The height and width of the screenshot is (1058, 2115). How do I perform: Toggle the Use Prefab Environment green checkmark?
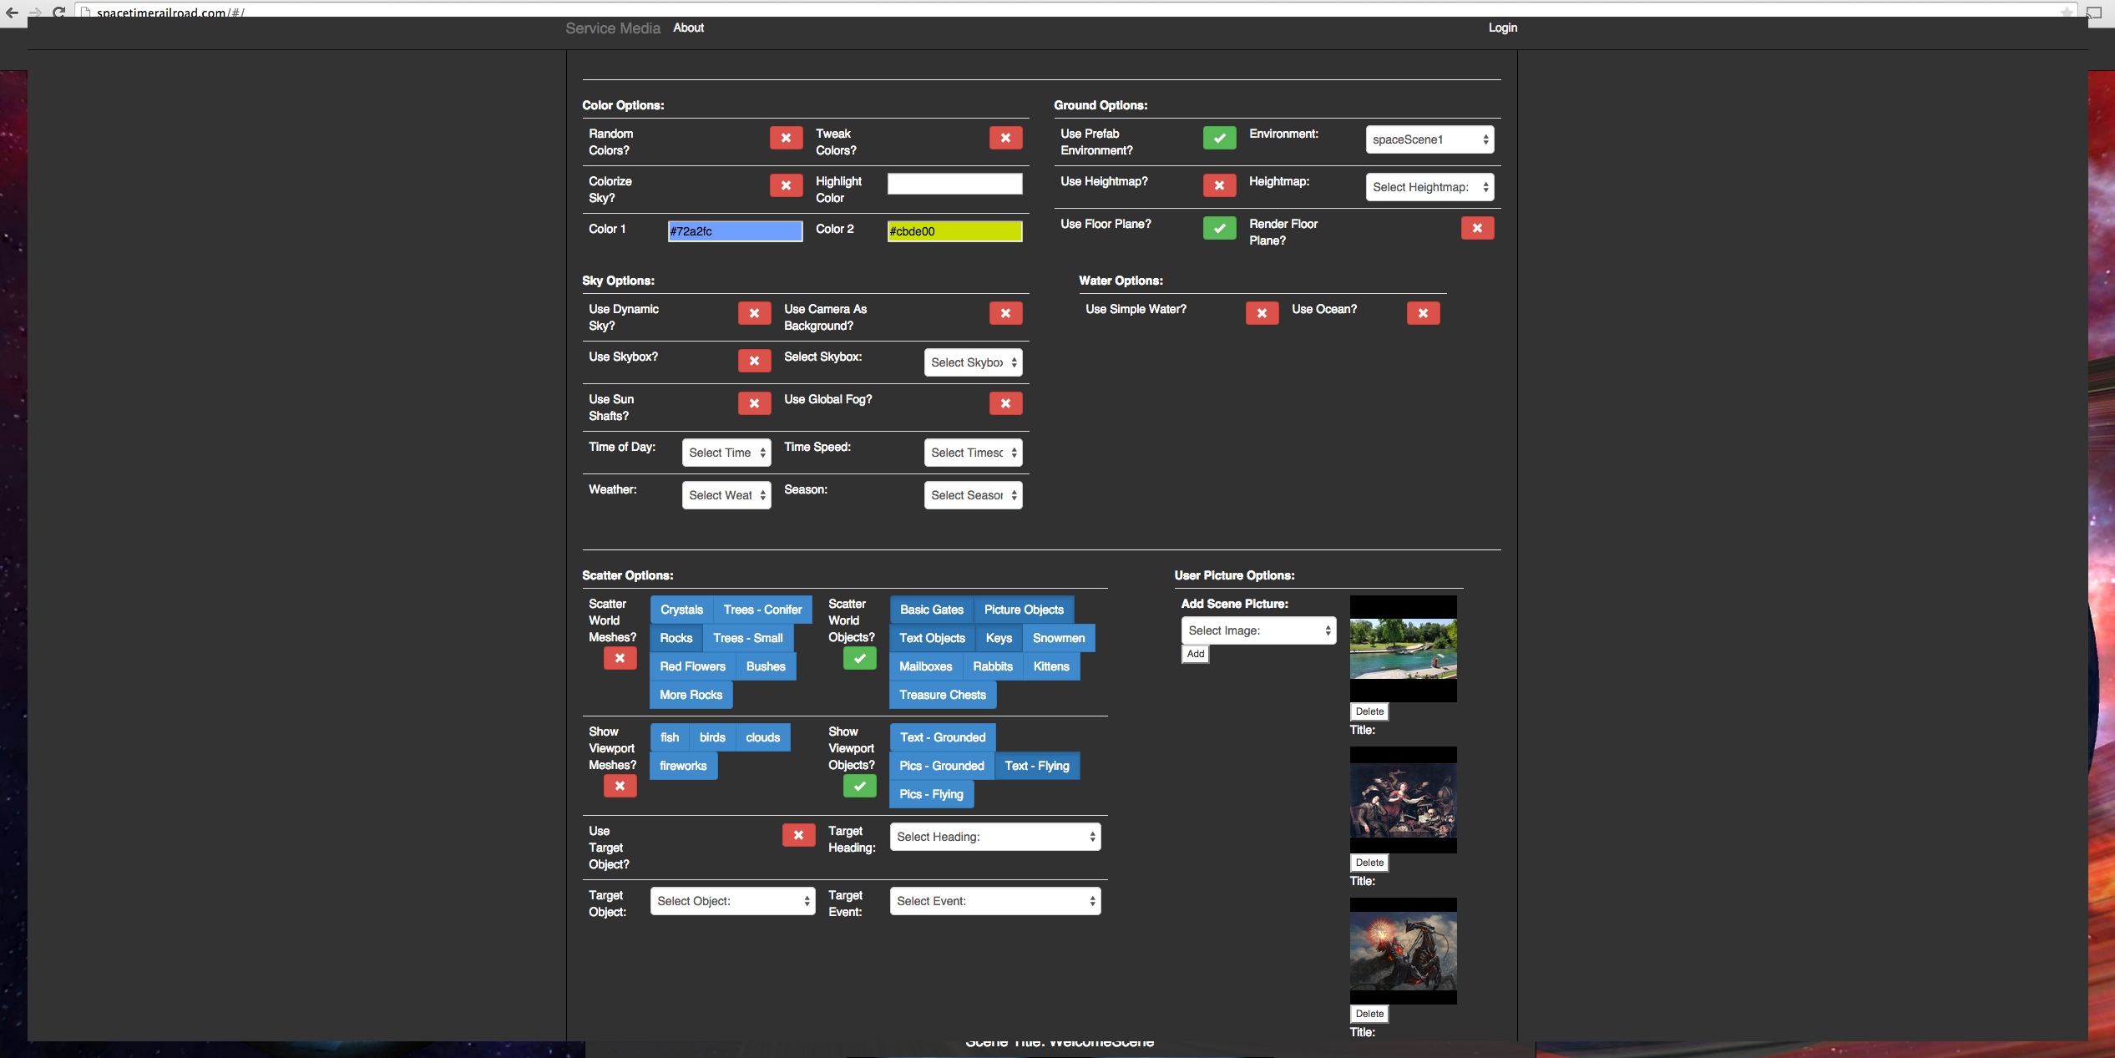[x=1219, y=139]
